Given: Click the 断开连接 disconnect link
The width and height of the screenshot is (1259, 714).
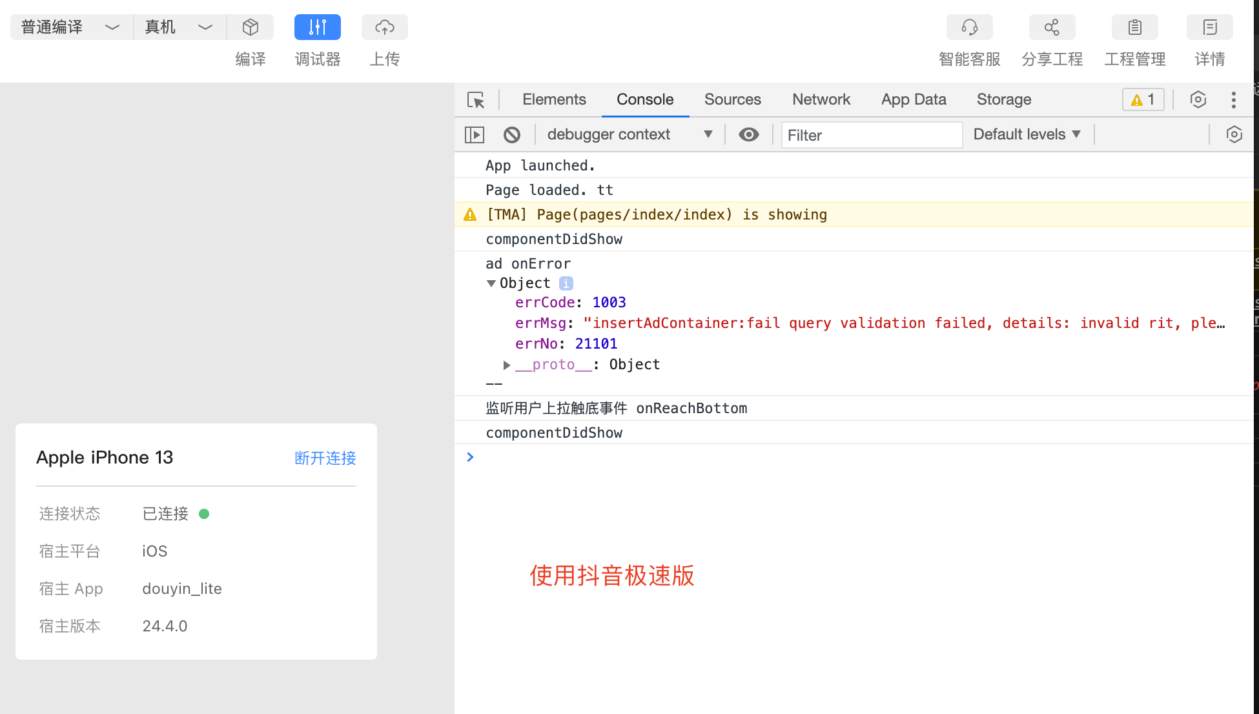Looking at the screenshot, I should 325,458.
